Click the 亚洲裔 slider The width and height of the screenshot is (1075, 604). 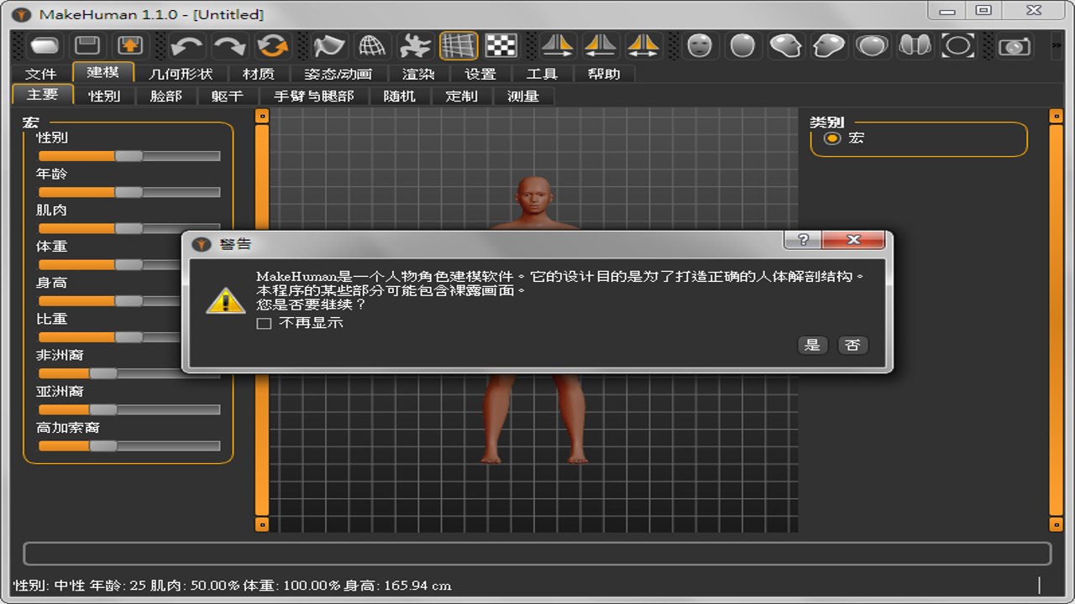[129, 409]
